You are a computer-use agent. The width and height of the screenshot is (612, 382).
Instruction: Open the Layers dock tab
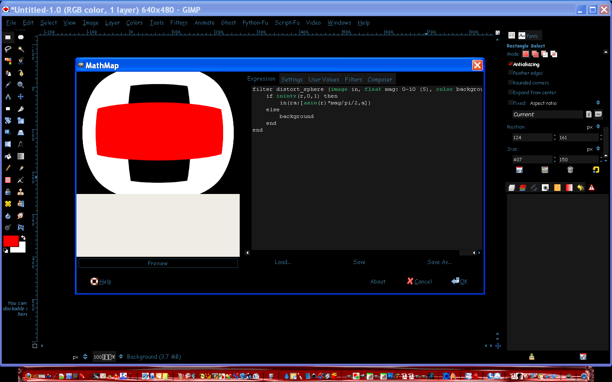[x=512, y=188]
